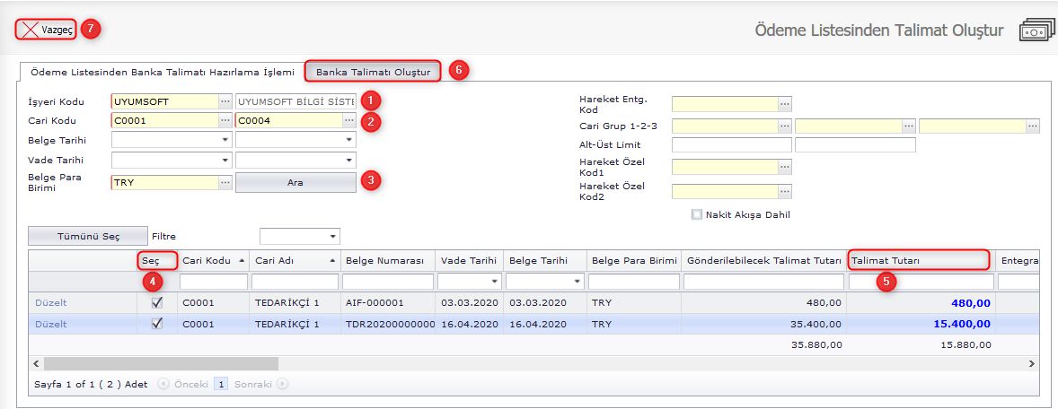Open Hareket Özel Kod1 lookup button
1058x409 pixels.
[x=785, y=167]
